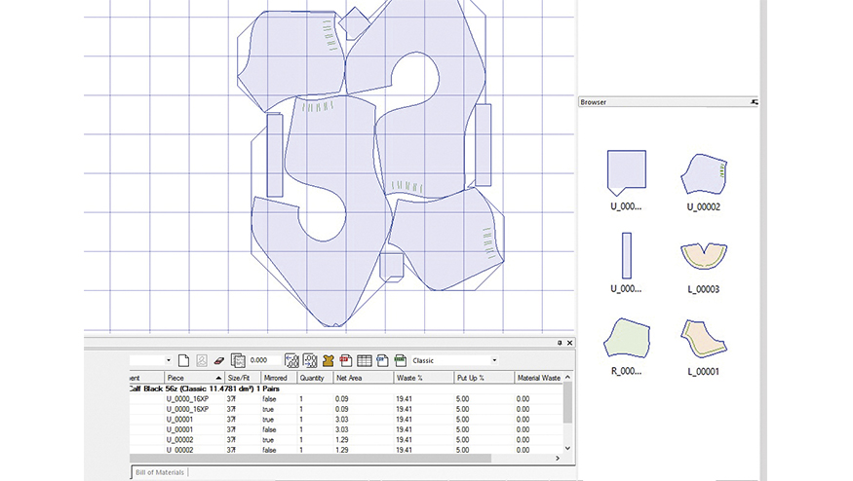
Task: Select the L_00003 piece thumbnail
Action: (703, 256)
